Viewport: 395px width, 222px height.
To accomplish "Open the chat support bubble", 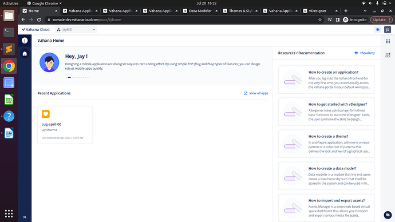I will (x=388, y=215).
